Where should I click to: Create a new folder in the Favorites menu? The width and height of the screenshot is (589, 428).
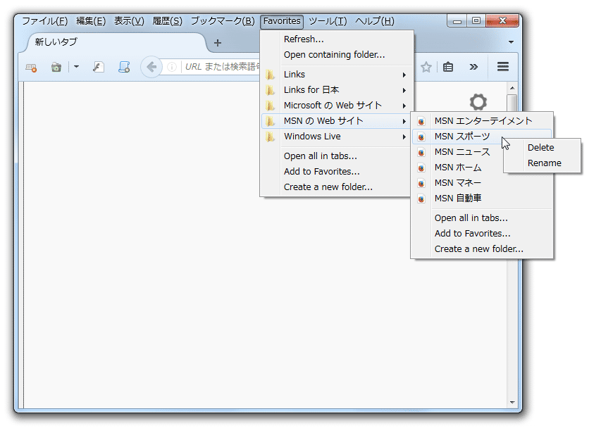337,187
